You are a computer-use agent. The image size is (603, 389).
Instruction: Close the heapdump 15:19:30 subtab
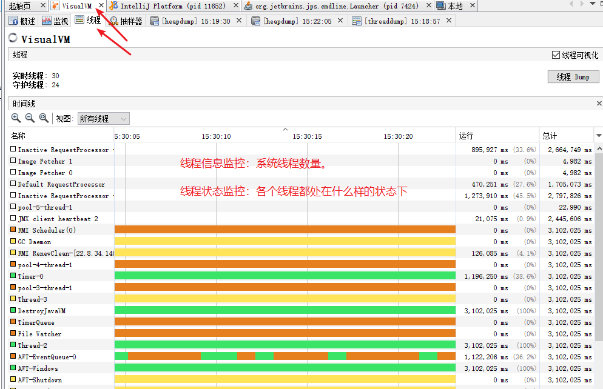pos(239,21)
